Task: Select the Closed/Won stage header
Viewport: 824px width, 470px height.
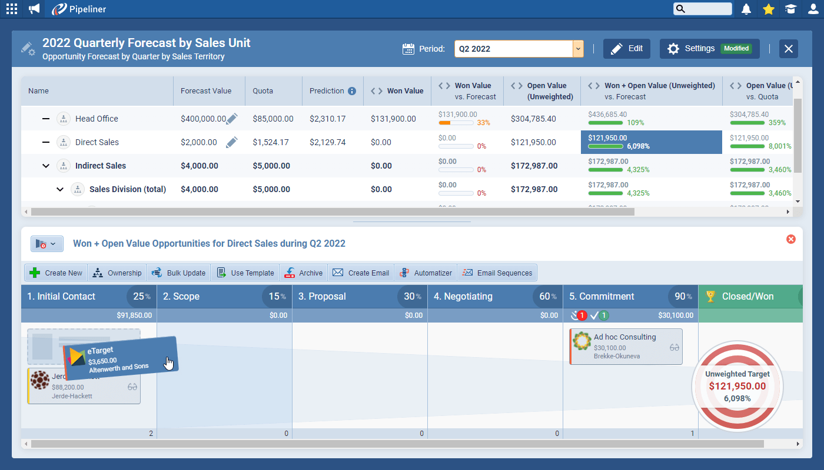Action: click(x=747, y=296)
